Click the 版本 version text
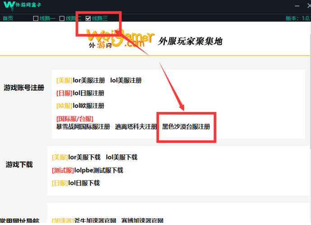Image resolution: width=311 pixels, height=225 pixels. pyautogui.click(x=298, y=18)
